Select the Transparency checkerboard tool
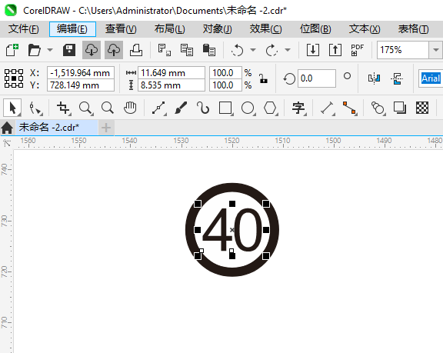The image size is (443, 353). coord(422,108)
